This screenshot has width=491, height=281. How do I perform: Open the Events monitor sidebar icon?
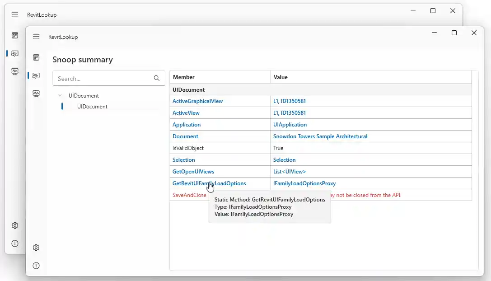(x=36, y=94)
